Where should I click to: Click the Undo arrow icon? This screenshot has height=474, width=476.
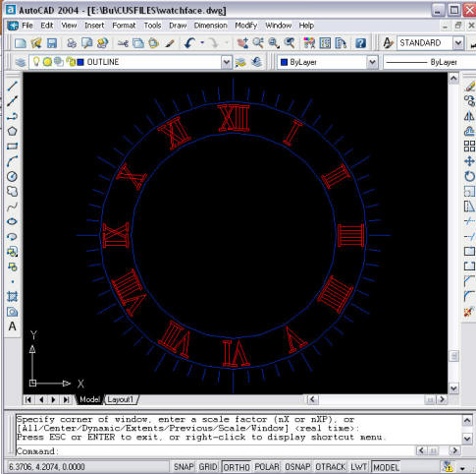[x=189, y=43]
